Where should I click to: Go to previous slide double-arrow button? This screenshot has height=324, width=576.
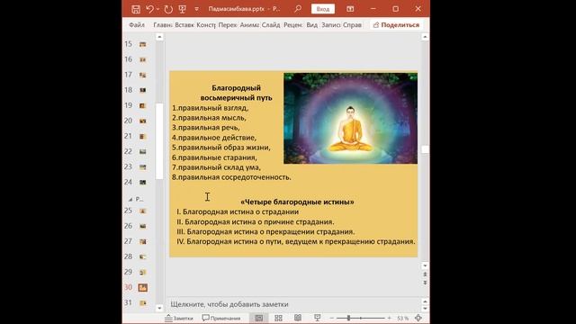pyautogui.click(x=425, y=274)
